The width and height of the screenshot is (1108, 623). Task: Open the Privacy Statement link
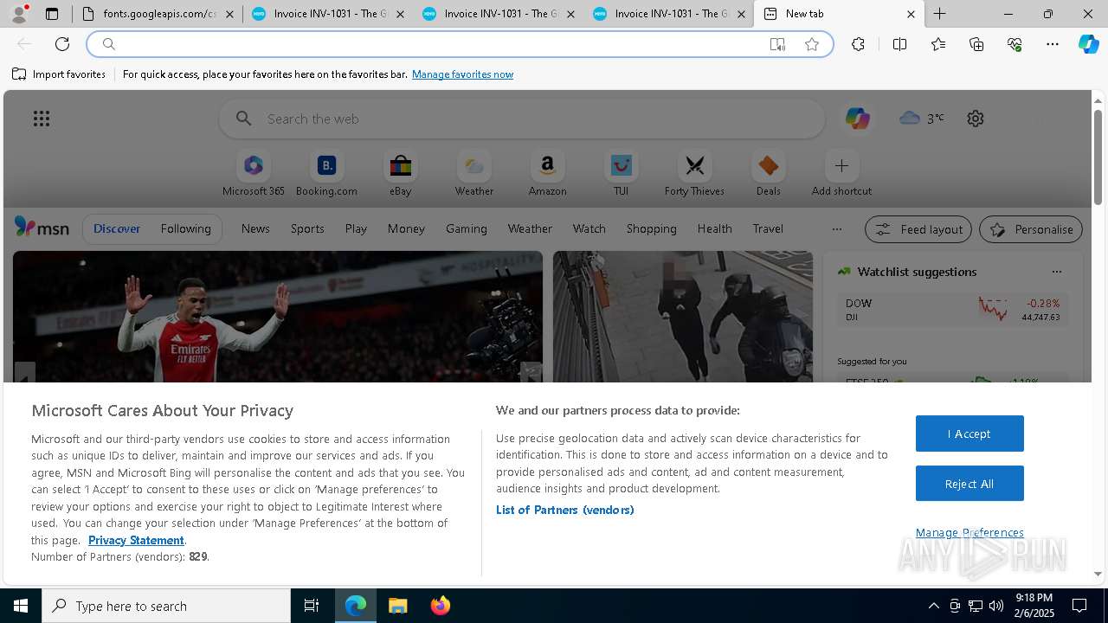(x=136, y=540)
